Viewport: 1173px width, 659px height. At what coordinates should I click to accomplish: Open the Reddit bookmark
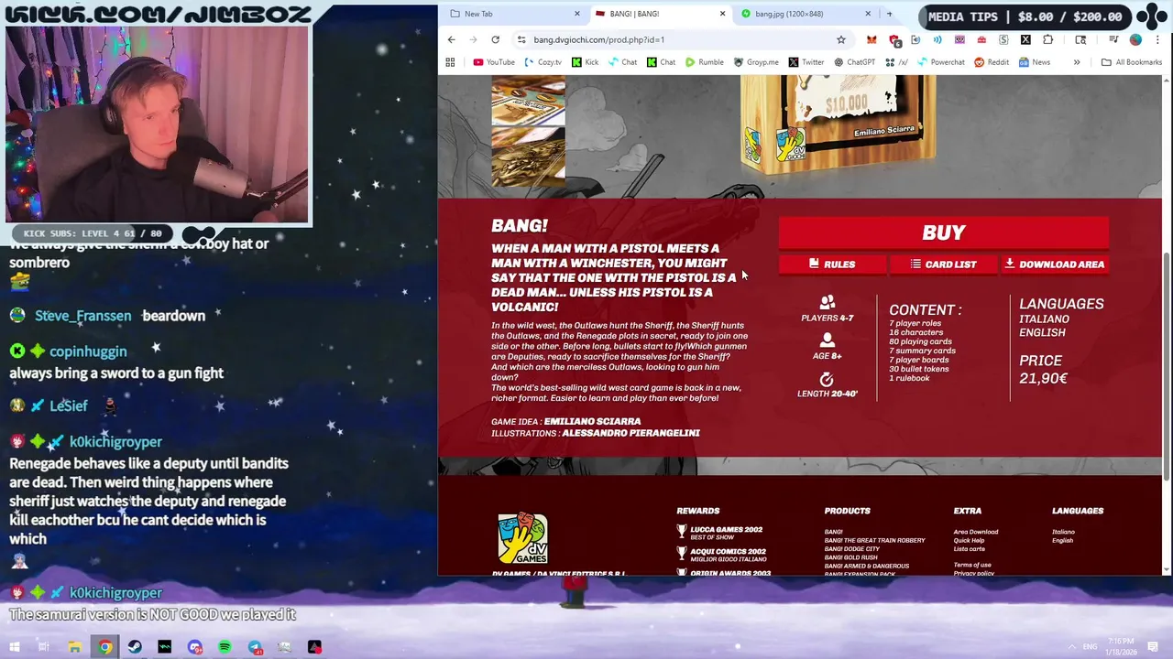(x=991, y=62)
